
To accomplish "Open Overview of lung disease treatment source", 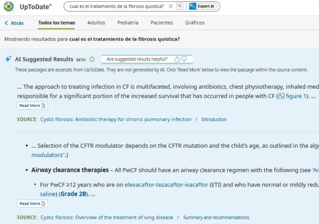I will pyautogui.click(x=106, y=217).
